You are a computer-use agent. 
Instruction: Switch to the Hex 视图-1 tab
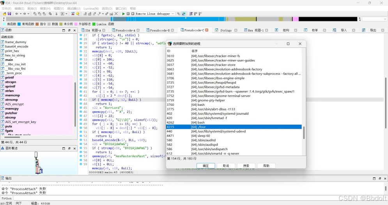pyautogui.click(x=256, y=30)
